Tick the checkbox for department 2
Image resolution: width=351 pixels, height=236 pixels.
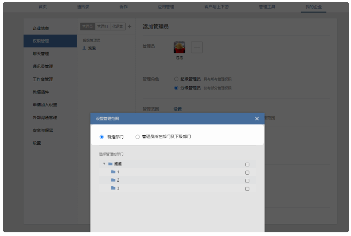tap(247, 181)
